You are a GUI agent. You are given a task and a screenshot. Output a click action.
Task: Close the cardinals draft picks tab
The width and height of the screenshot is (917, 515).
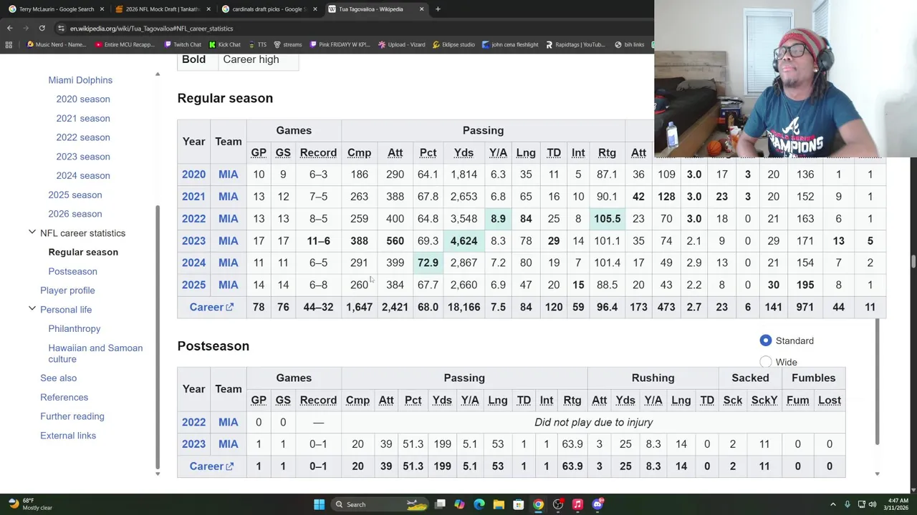click(x=315, y=9)
